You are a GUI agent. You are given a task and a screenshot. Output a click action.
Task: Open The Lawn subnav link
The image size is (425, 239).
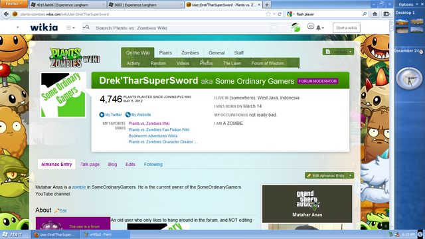pos(232,63)
